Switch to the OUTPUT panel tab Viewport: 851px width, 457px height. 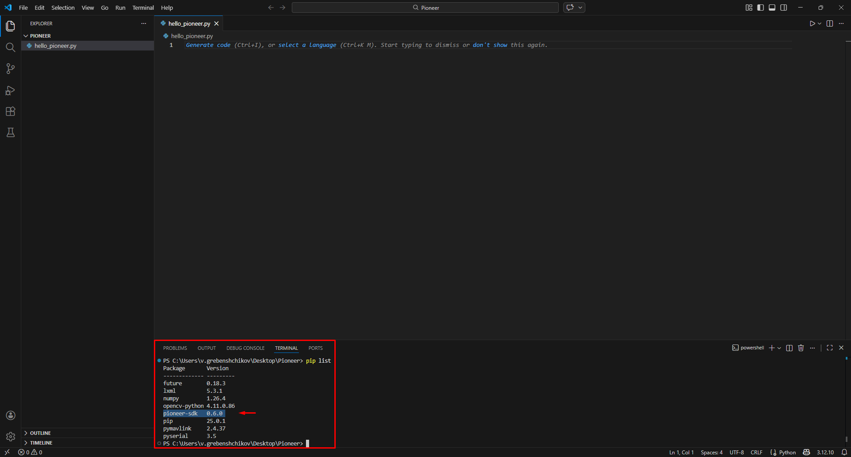[x=207, y=348]
